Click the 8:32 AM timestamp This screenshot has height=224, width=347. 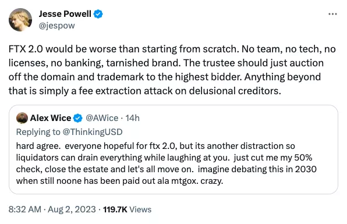click(25, 209)
